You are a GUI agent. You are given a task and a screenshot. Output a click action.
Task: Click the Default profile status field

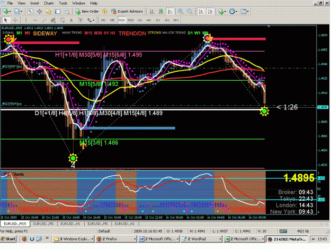[104, 231]
